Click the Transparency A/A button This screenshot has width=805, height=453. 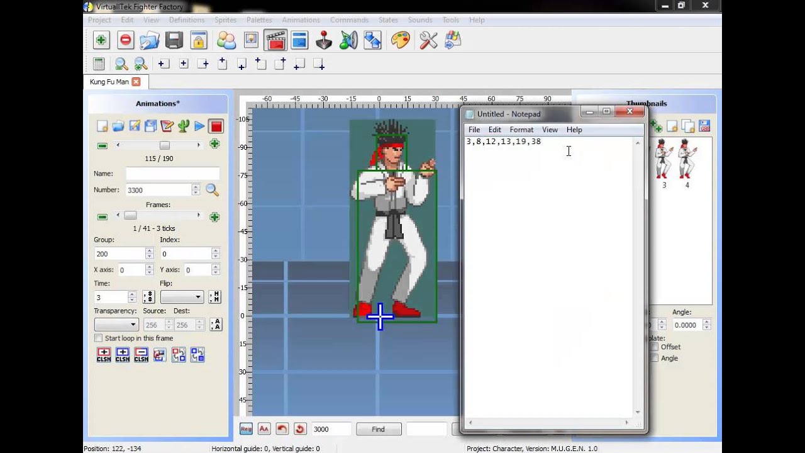(x=215, y=325)
